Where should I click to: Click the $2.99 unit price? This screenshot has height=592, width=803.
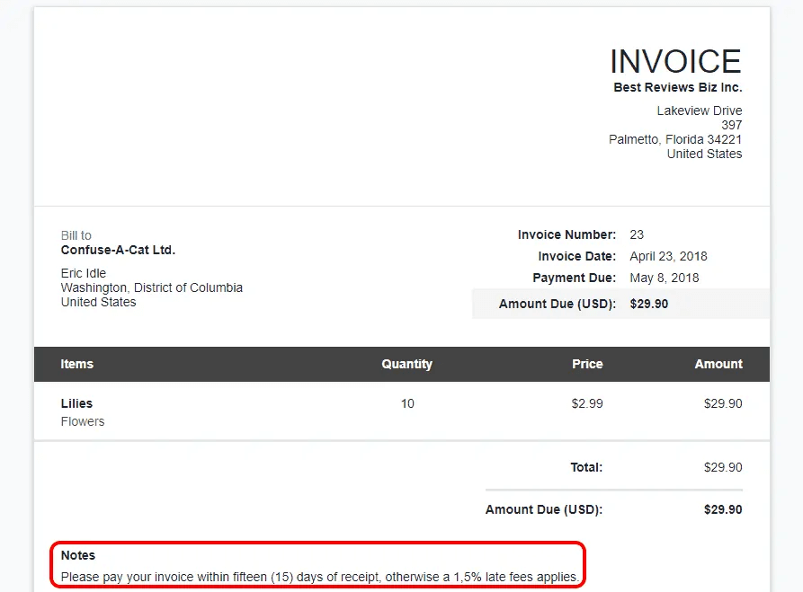(x=587, y=403)
